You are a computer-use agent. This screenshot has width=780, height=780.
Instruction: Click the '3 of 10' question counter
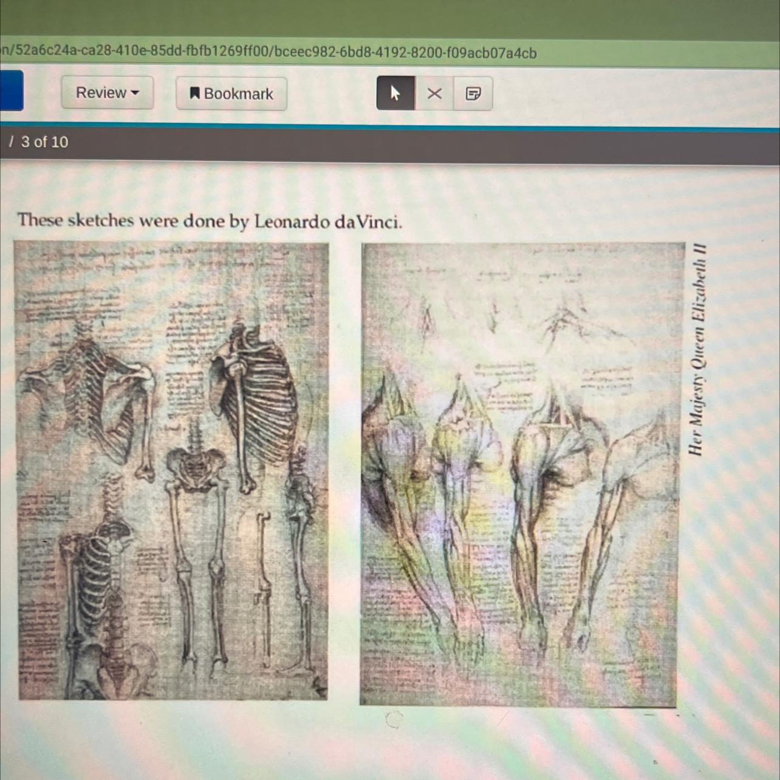(x=44, y=142)
